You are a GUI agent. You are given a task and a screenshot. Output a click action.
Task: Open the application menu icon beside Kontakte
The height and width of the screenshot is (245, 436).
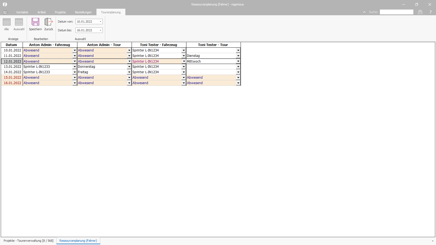point(5,12)
